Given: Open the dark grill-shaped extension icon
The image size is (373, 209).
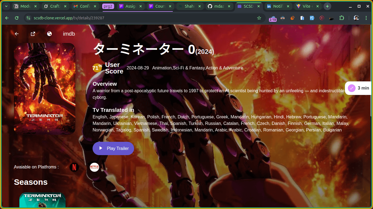Looking at the screenshot, I should coord(331,18).
